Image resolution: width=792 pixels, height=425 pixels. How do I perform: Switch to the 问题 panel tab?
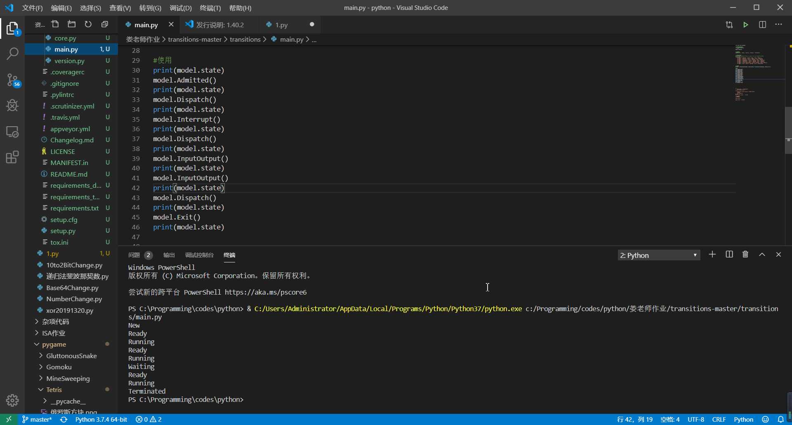tap(140, 255)
